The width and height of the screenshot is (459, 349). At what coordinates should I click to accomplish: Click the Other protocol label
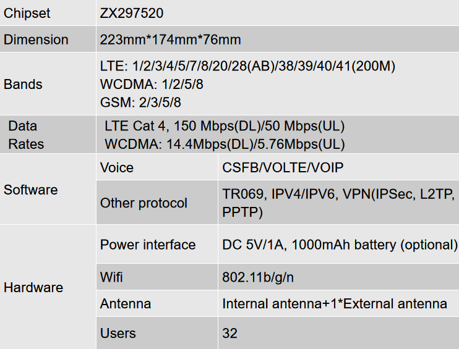(x=144, y=203)
